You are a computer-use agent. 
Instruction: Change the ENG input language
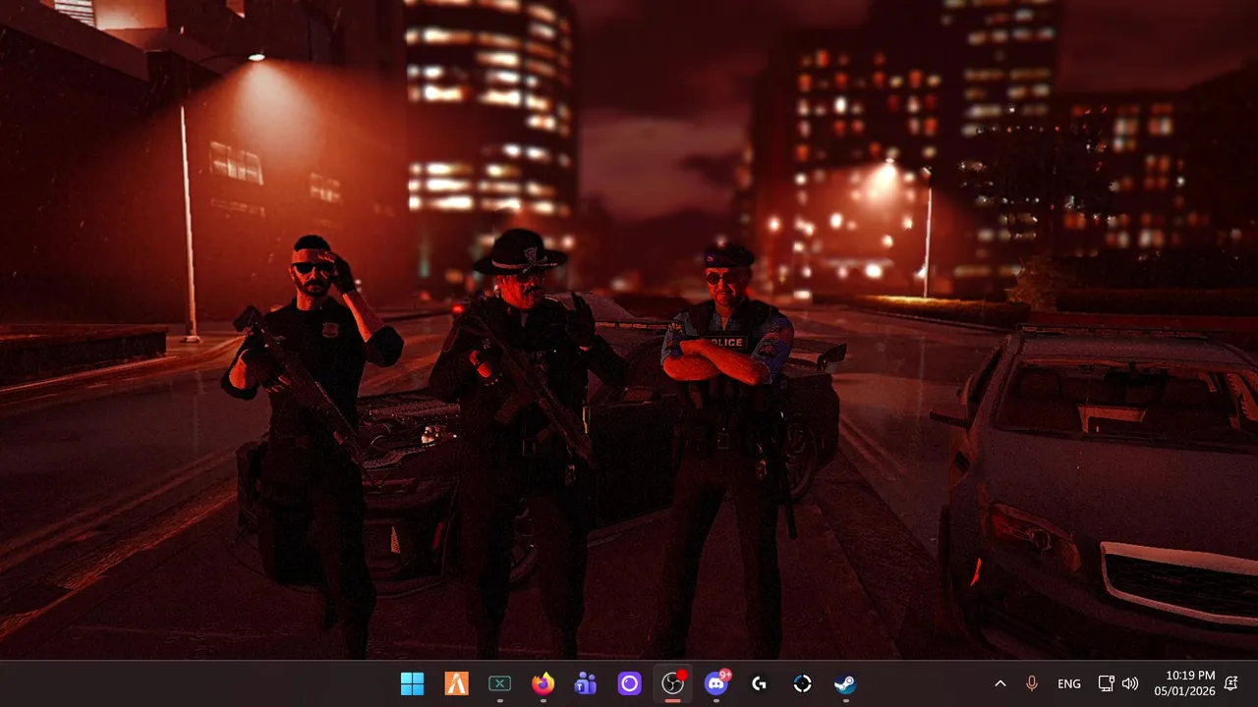pyautogui.click(x=1069, y=683)
